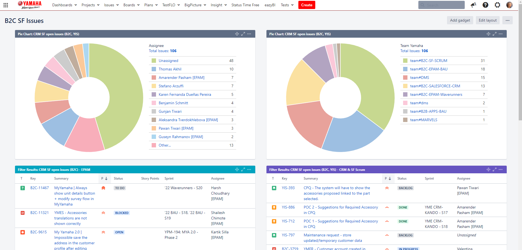Open the Unassigned assignee link

[168, 61]
